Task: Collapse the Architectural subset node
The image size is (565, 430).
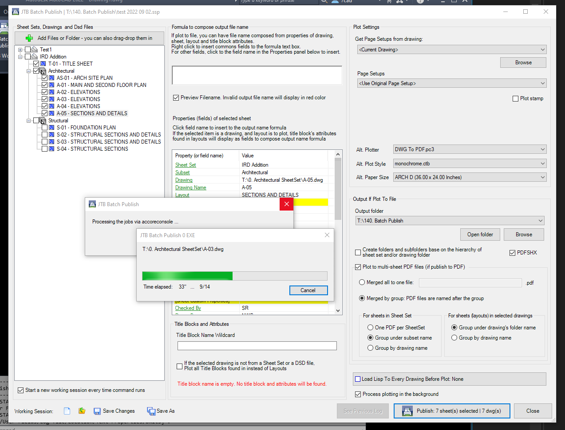Action: (x=28, y=71)
